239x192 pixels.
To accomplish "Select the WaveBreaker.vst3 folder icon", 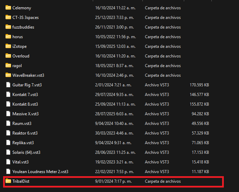I will coord(8,75).
